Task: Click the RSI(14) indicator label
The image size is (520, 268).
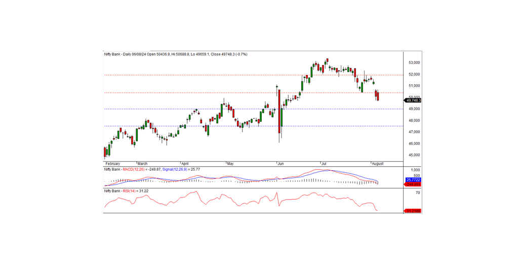Action: [x=128, y=191]
